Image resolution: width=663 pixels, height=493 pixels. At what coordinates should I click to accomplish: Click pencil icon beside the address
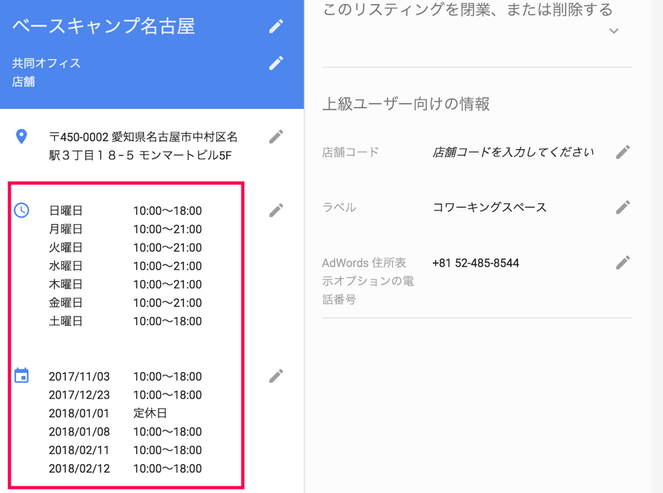tap(276, 137)
